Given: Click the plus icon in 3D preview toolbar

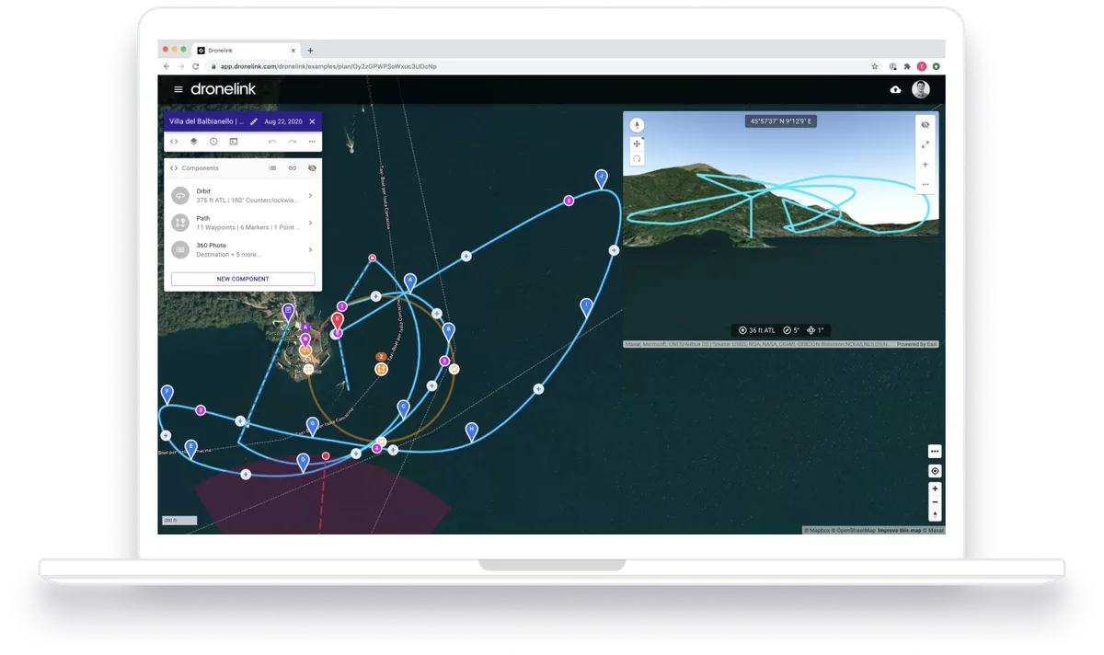Looking at the screenshot, I should (x=926, y=165).
